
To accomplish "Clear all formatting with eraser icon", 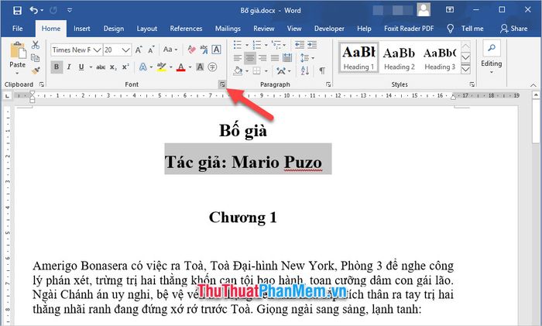I will pyautogui.click(x=191, y=50).
